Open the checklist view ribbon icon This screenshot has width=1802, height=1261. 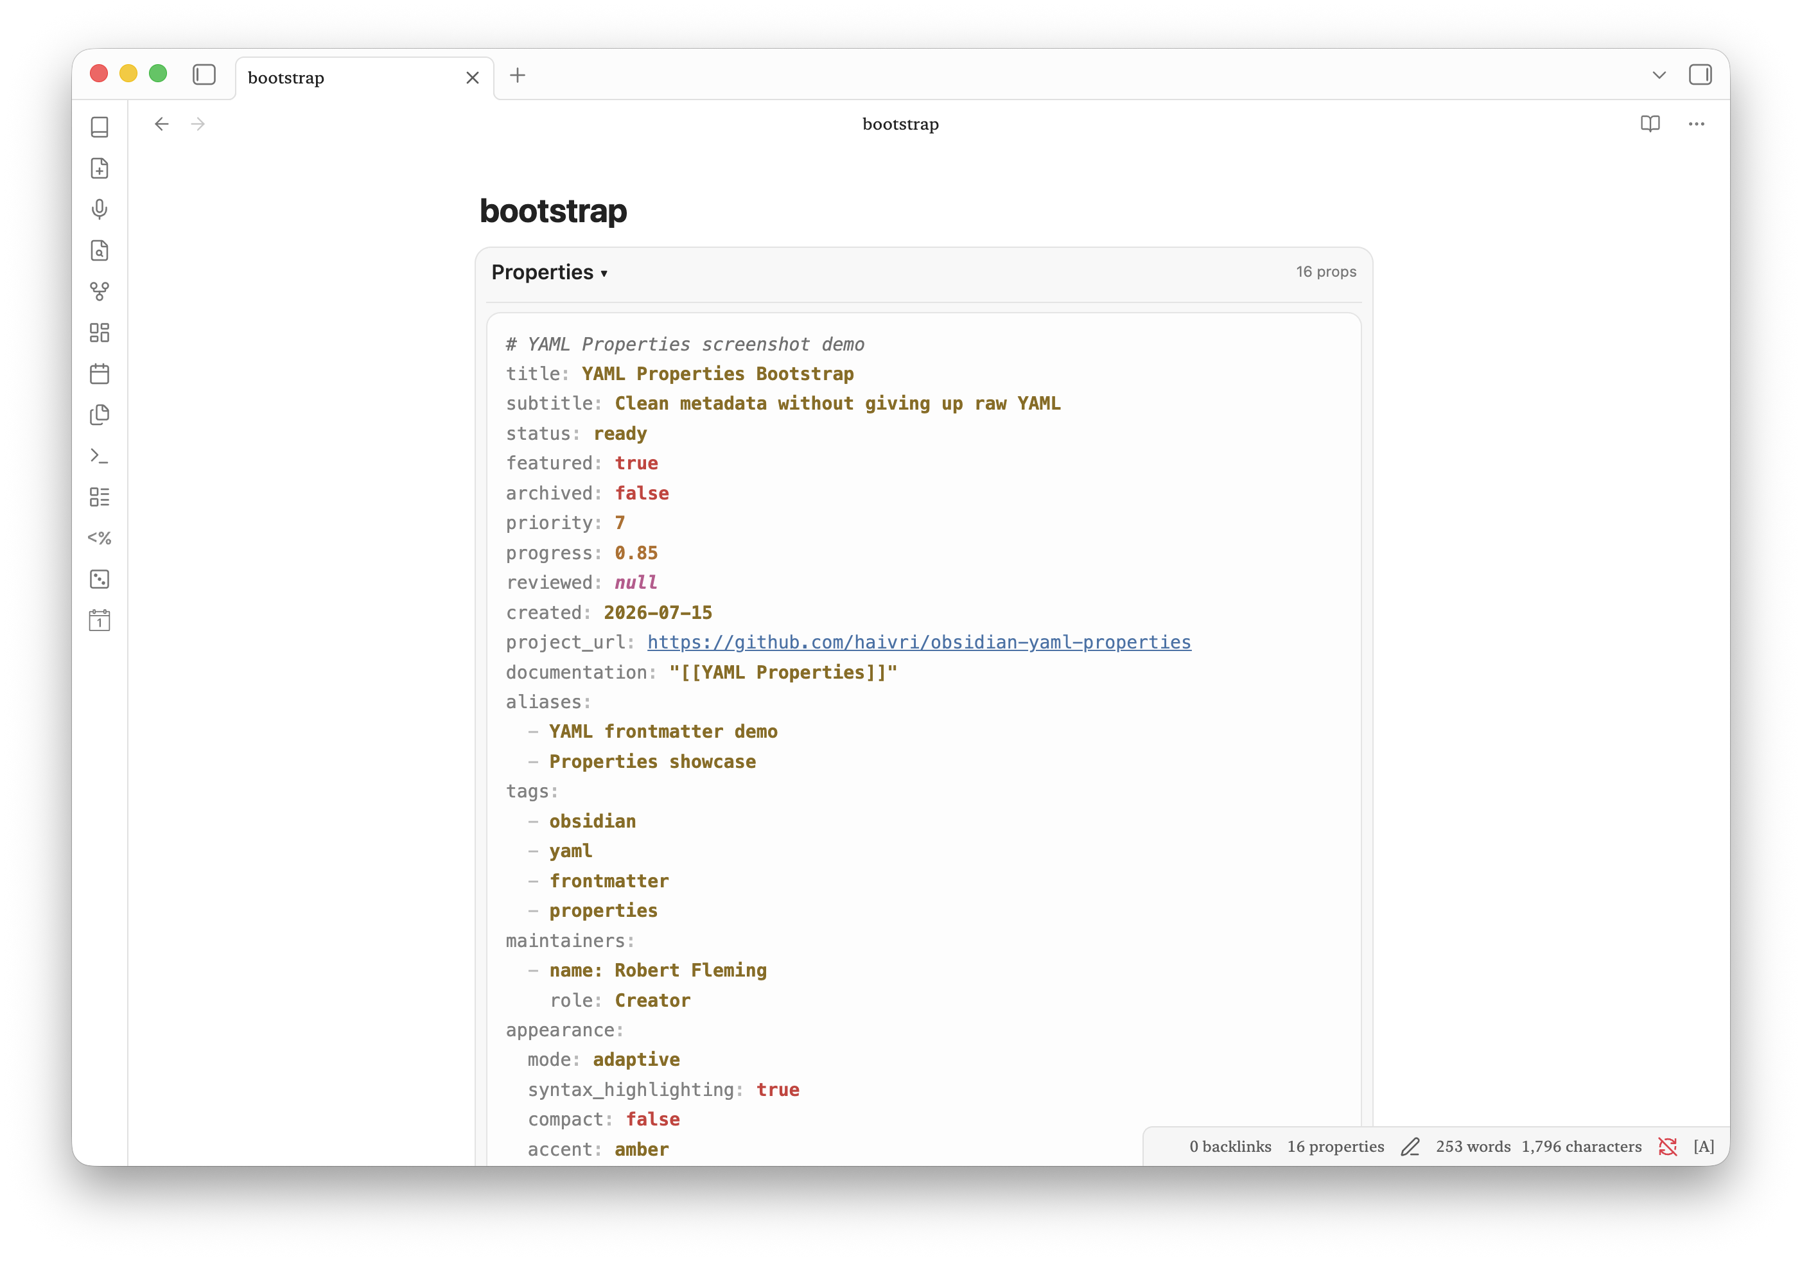point(100,497)
